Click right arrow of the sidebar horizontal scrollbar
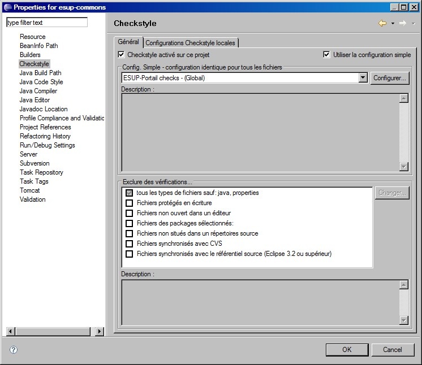422x365 pixels. (x=100, y=332)
